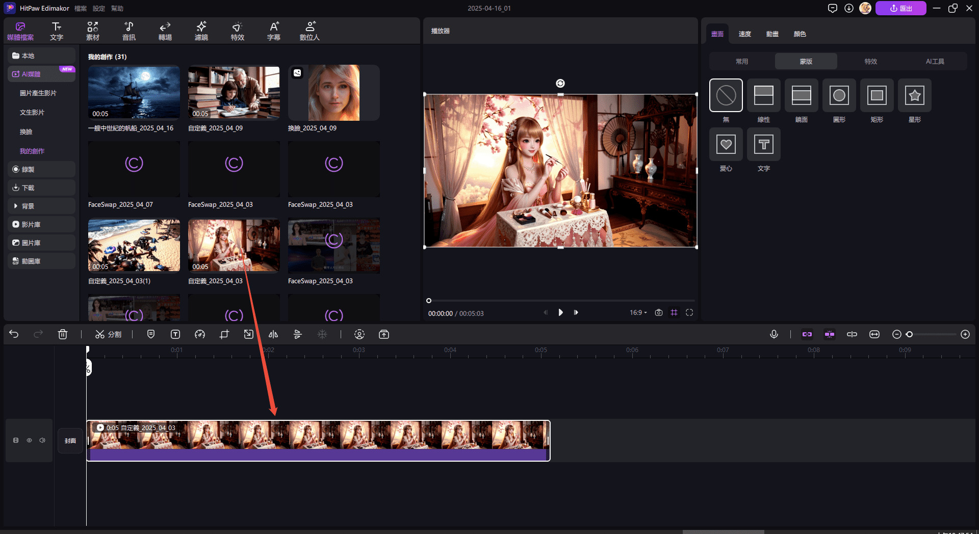Enter fullscreen preview mode
979x534 pixels.
[x=689, y=312]
